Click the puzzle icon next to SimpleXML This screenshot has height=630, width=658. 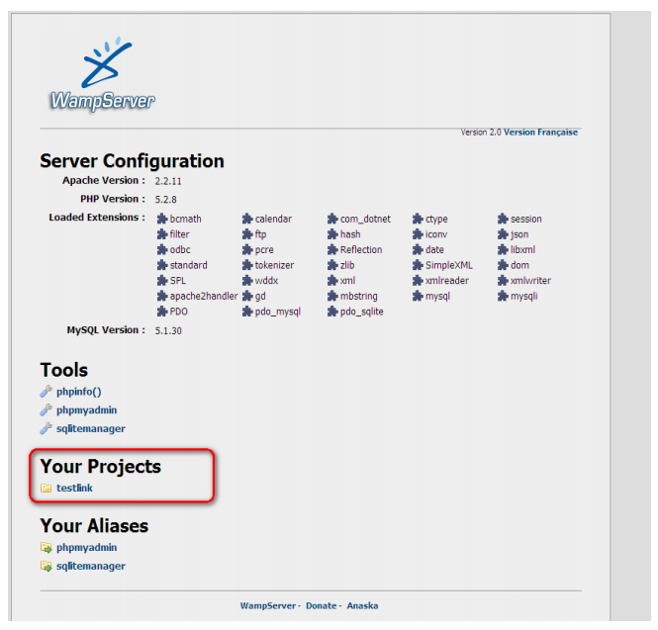(418, 265)
